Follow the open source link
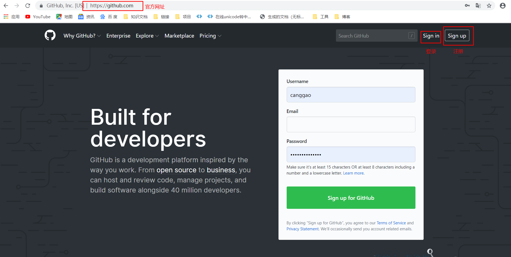511x257 pixels. point(176,170)
